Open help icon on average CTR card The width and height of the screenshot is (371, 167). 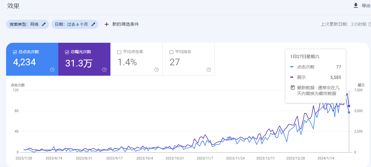tap(157, 70)
